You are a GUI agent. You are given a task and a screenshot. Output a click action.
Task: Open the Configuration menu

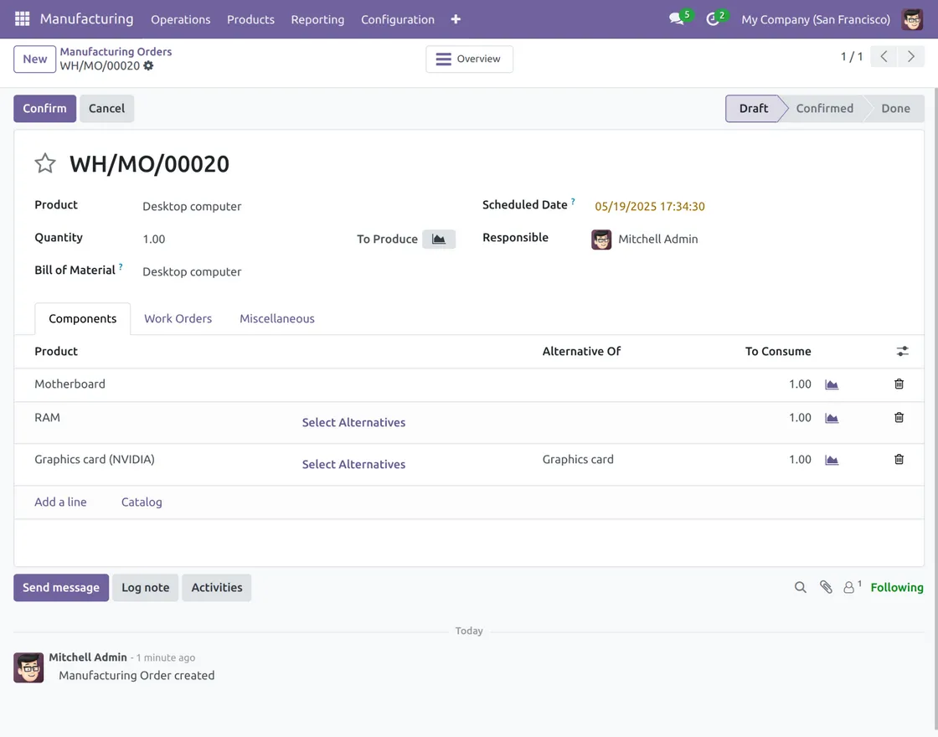click(x=398, y=19)
